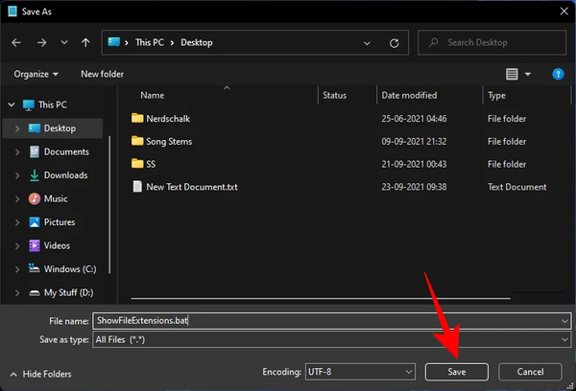This screenshot has height=391, width=576.
Task: Focus the Search Desktop box
Action: (492, 42)
